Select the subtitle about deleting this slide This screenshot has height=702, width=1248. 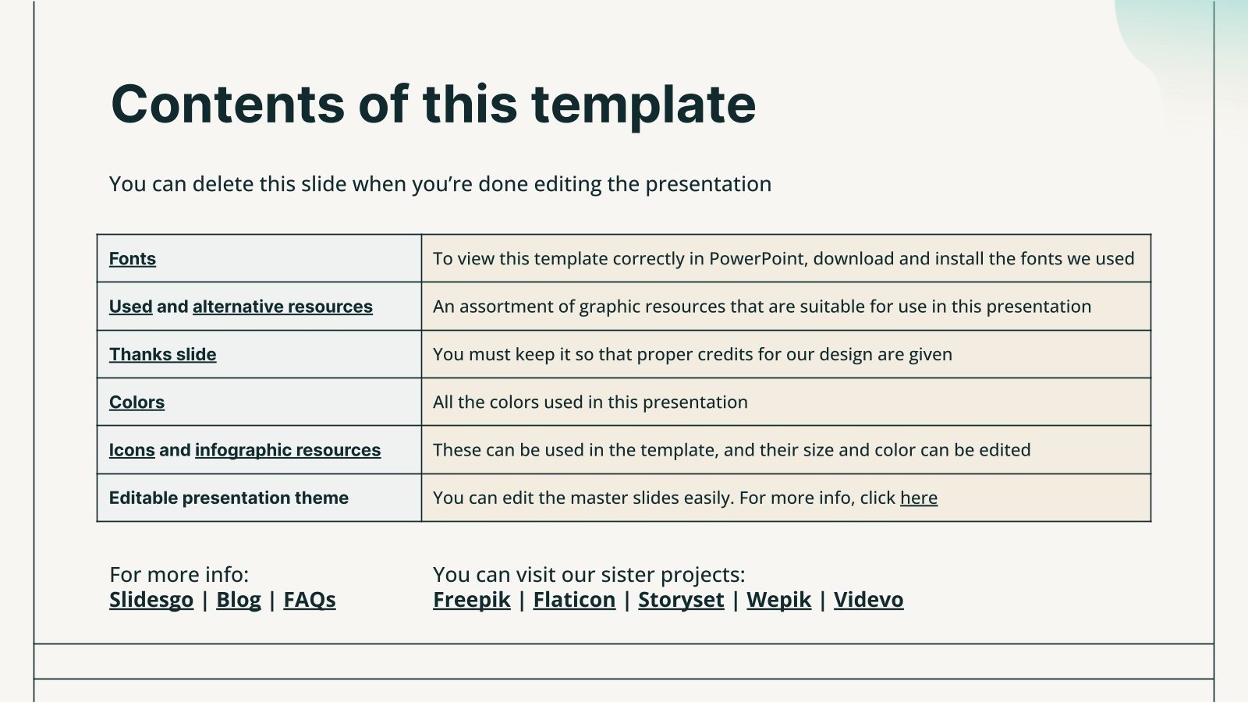[x=440, y=184]
